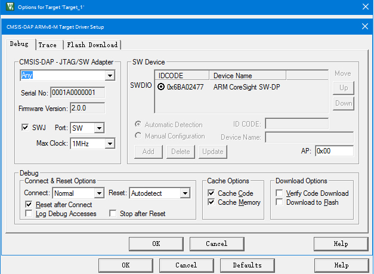Click the Device Name column header
Image resolution: width=374 pixels, height=274 pixels.
point(248,75)
